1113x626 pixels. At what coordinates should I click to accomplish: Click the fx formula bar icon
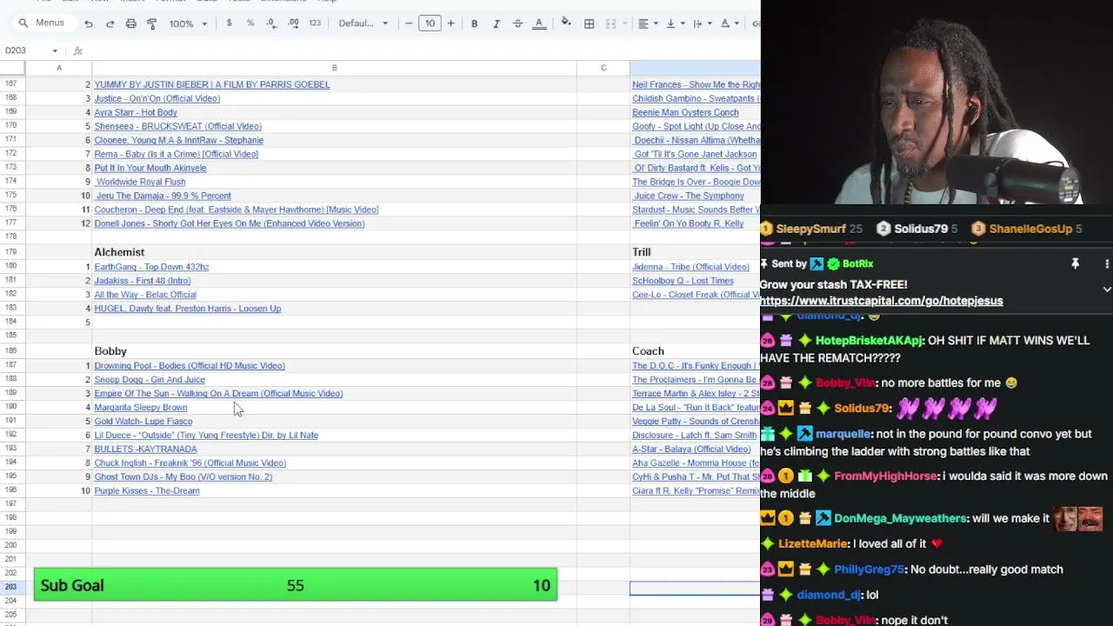click(78, 50)
